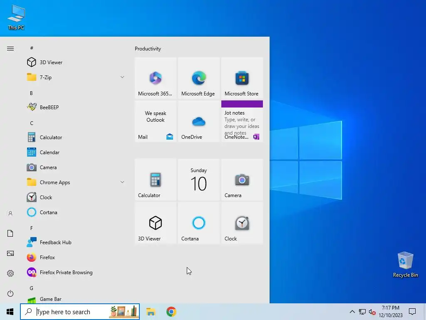
Task: Open the Microsoft Store tile
Action: [x=242, y=78]
